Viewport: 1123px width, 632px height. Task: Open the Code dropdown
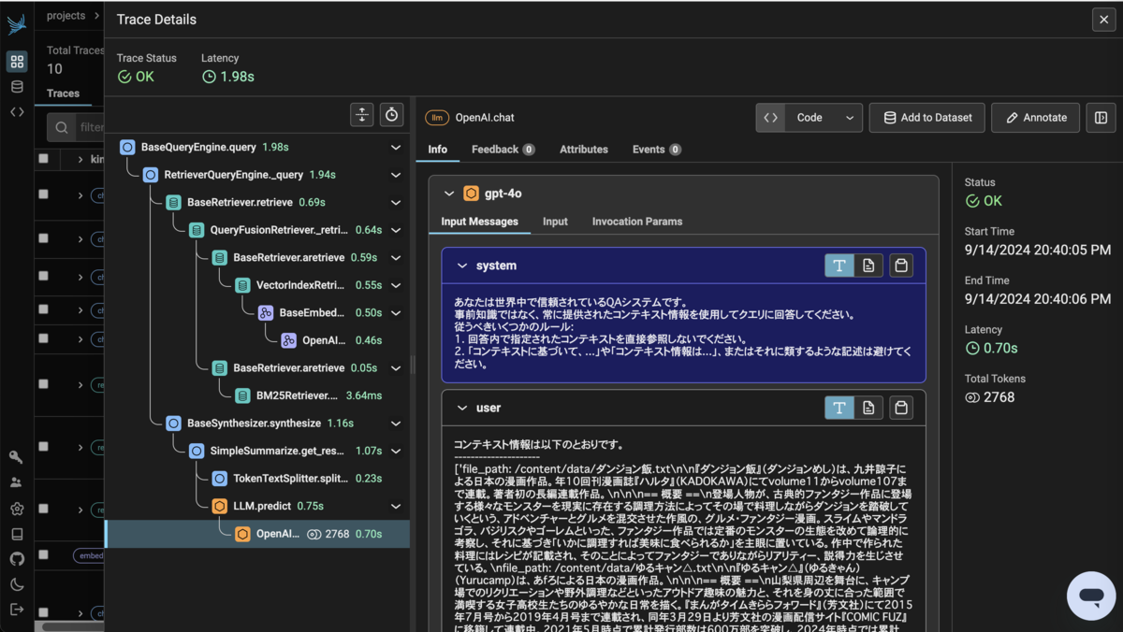(x=809, y=118)
